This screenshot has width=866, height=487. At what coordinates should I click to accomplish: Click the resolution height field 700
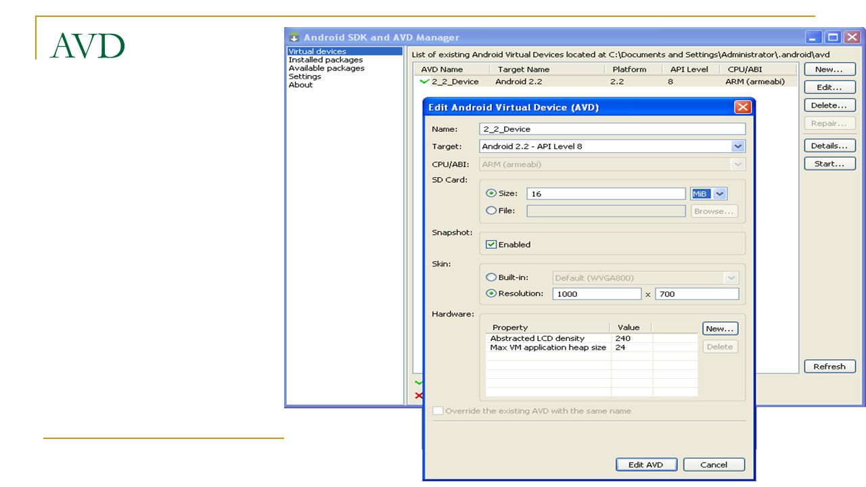(697, 294)
